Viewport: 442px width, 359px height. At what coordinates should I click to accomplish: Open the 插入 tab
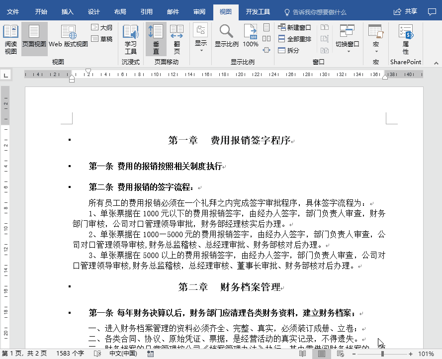point(68,12)
